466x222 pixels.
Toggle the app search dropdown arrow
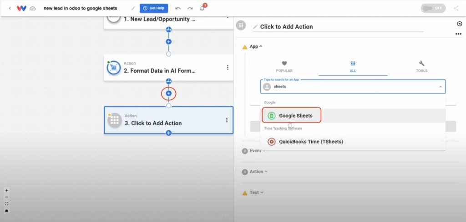(440, 87)
